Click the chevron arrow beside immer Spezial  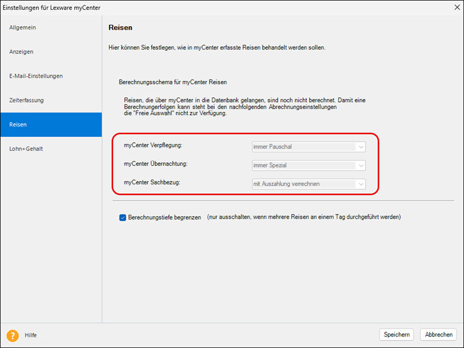pyautogui.click(x=361, y=166)
